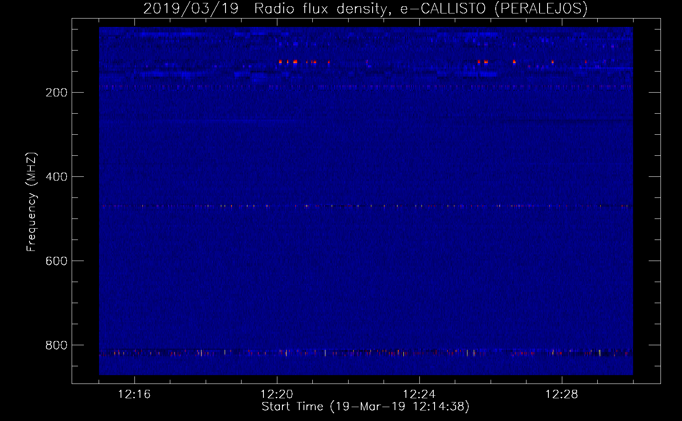Click the 12:20 time tick label

(277, 394)
